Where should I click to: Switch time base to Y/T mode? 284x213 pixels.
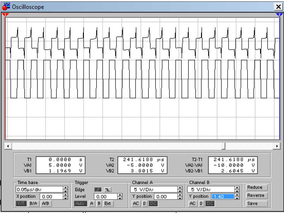point(21,204)
